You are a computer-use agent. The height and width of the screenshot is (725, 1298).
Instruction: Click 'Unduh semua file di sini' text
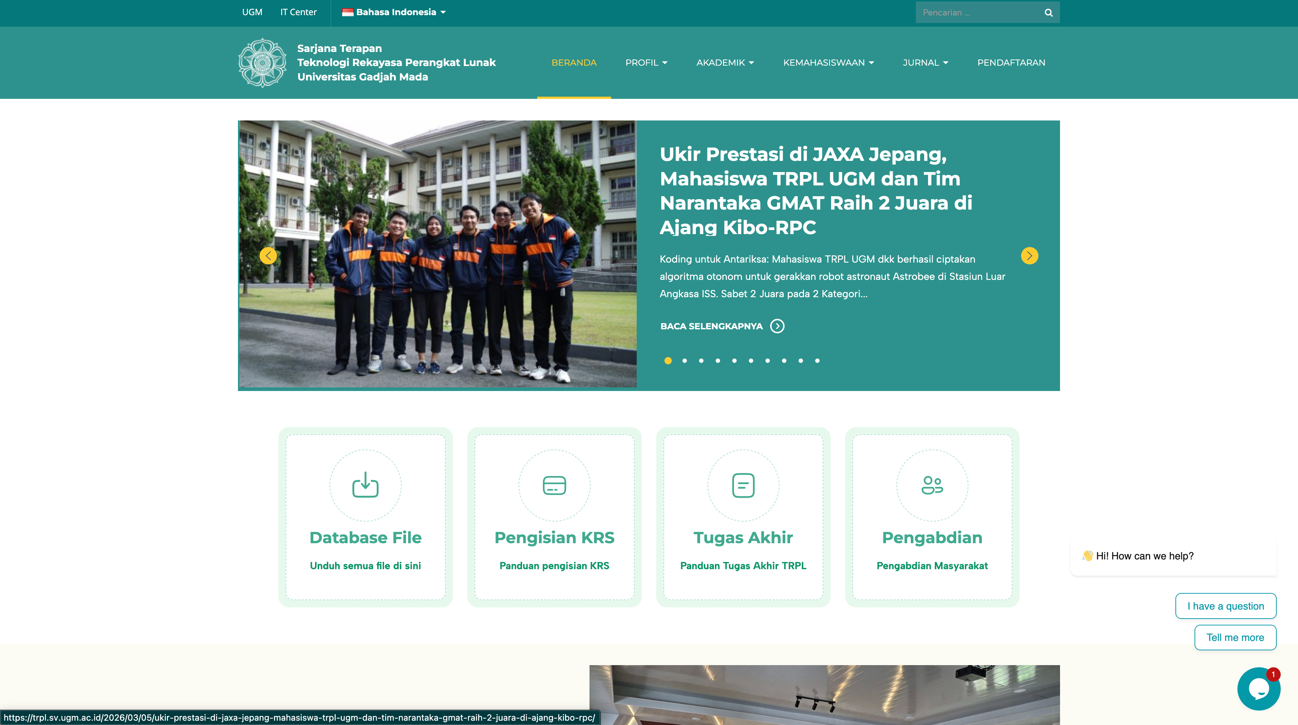tap(365, 566)
